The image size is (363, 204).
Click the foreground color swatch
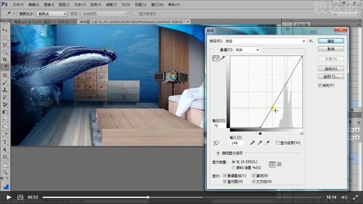[3, 185]
